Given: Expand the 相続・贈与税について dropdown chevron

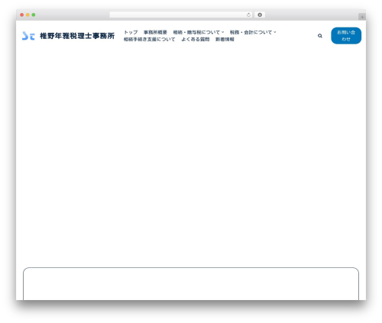Looking at the screenshot, I should (x=222, y=32).
